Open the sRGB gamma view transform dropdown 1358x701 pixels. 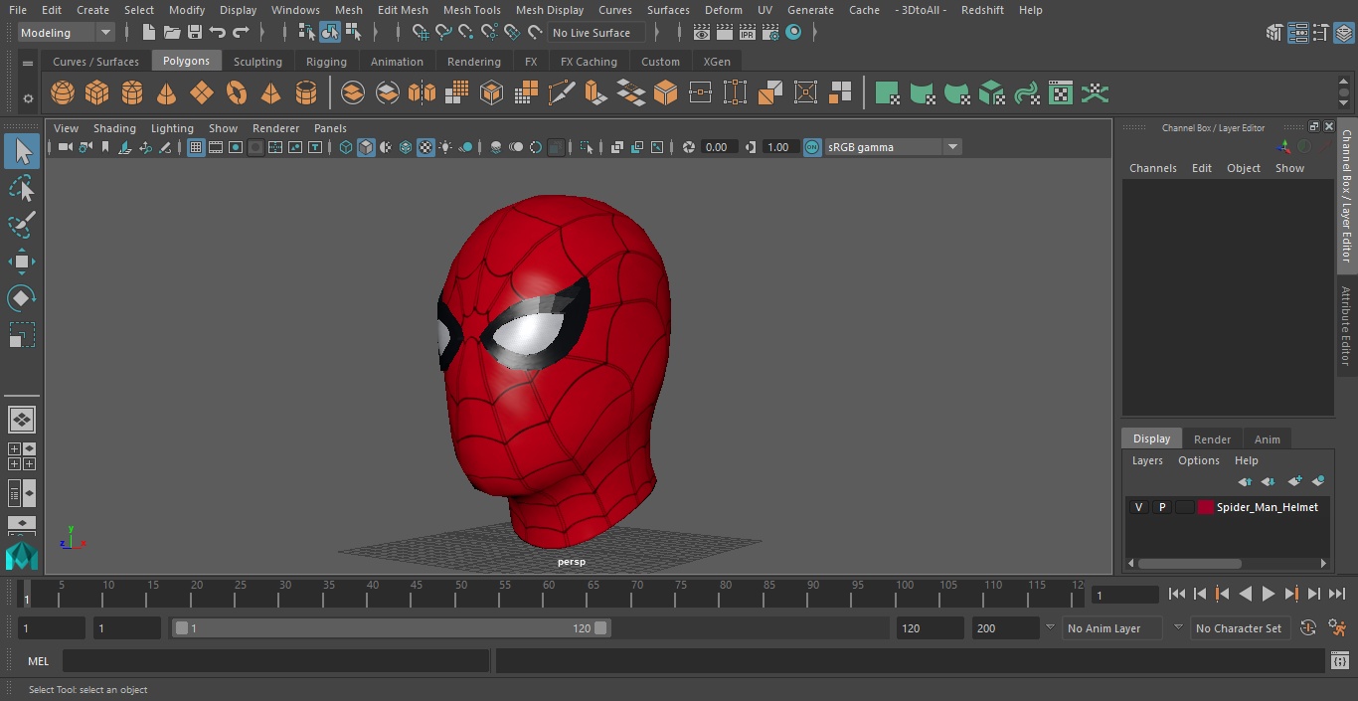tap(893, 147)
